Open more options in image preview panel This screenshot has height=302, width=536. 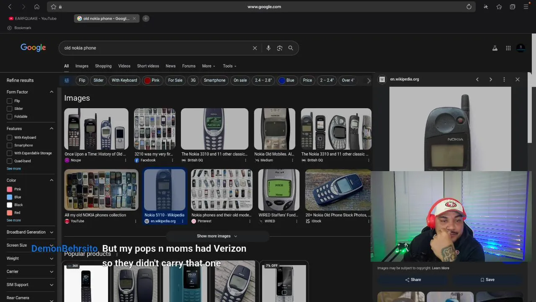coord(504,79)
